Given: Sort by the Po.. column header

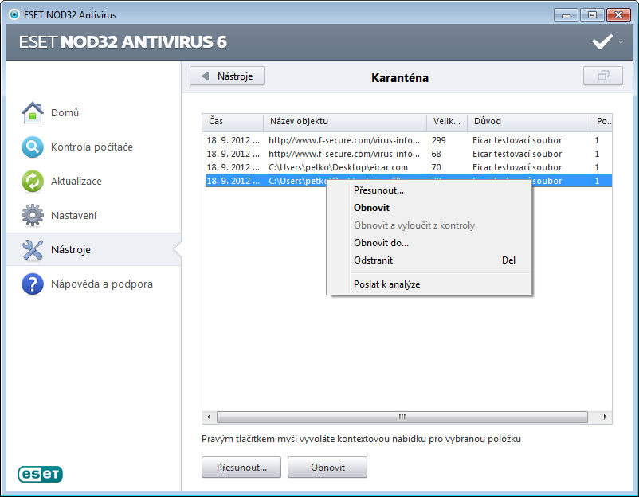Looking at the screenshot, I should point(601,121).
